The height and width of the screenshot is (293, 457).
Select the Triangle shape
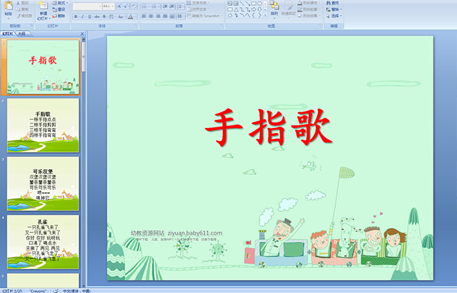pyautogui.click(x=236, y=10)
